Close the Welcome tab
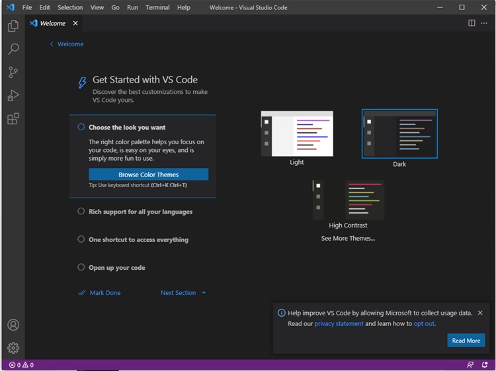 click(75, 23)
